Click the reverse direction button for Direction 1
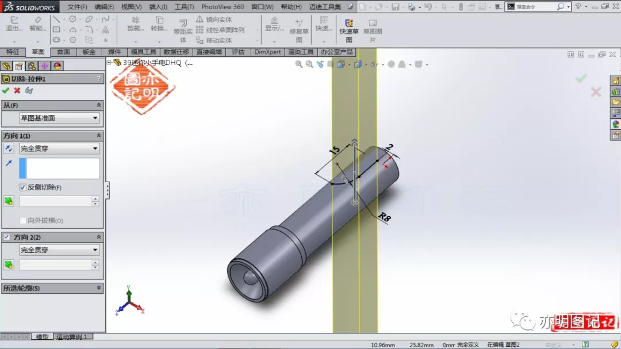 (8, 148)
